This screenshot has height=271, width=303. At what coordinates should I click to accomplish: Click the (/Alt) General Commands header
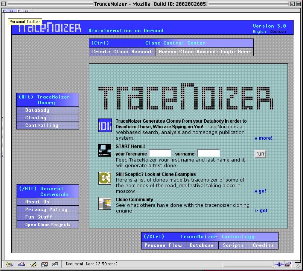(x=48, y=191)
